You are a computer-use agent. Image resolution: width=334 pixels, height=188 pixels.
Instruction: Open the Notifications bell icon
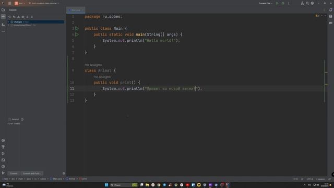tap(330, 10)
